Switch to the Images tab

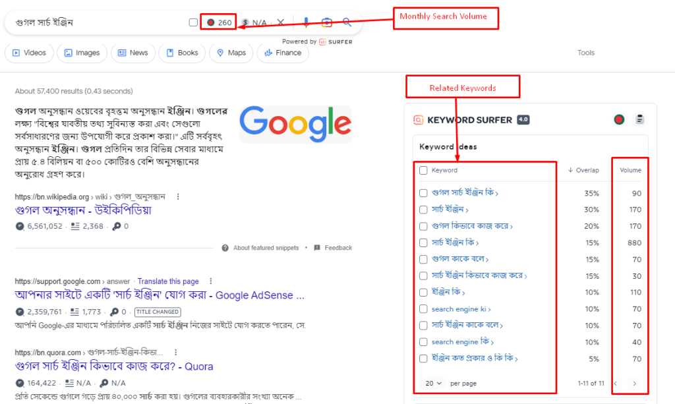click(x=82, y=53)
